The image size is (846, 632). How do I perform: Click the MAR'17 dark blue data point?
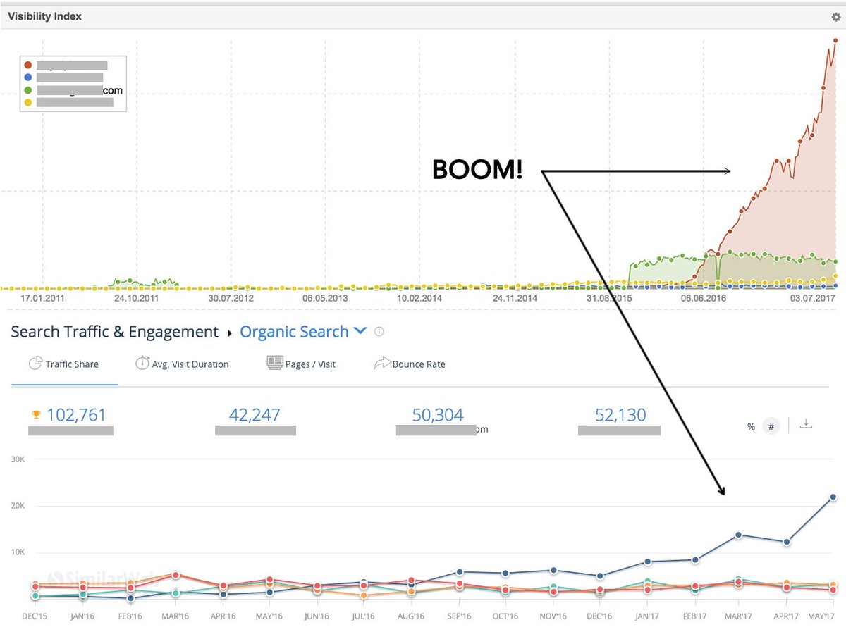point(739,535)
